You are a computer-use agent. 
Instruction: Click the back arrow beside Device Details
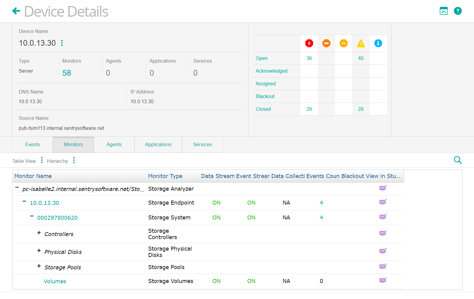[16, 11]
